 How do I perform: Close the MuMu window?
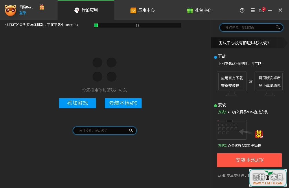click(x=280, y=10)
